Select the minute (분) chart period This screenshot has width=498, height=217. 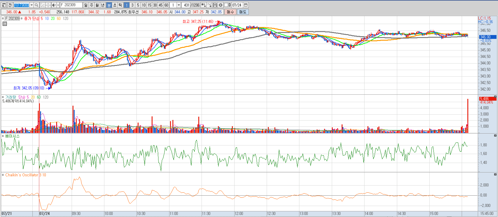[109, 5]
